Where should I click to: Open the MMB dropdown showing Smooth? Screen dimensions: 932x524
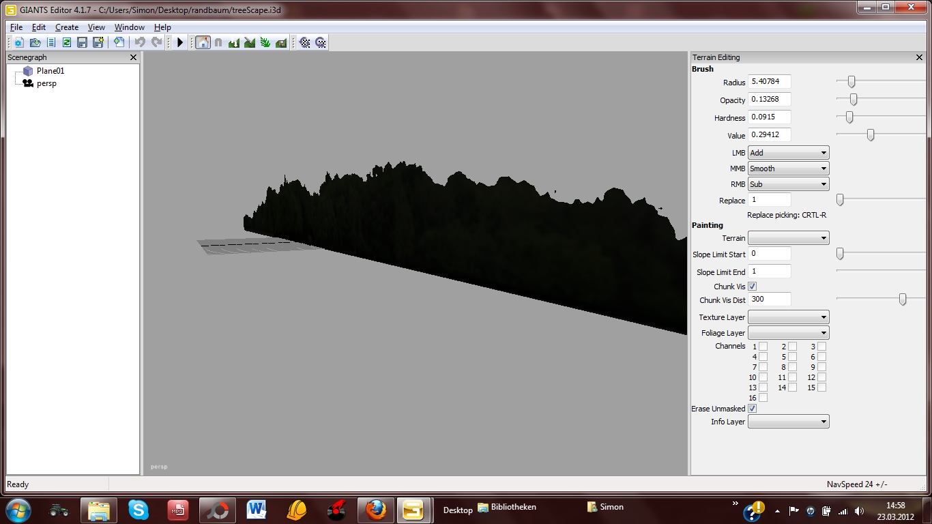pos(789,169)
